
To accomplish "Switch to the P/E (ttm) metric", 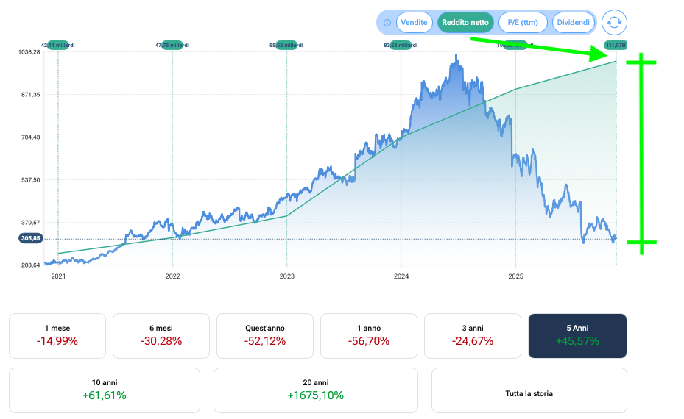I will (523, 23).
